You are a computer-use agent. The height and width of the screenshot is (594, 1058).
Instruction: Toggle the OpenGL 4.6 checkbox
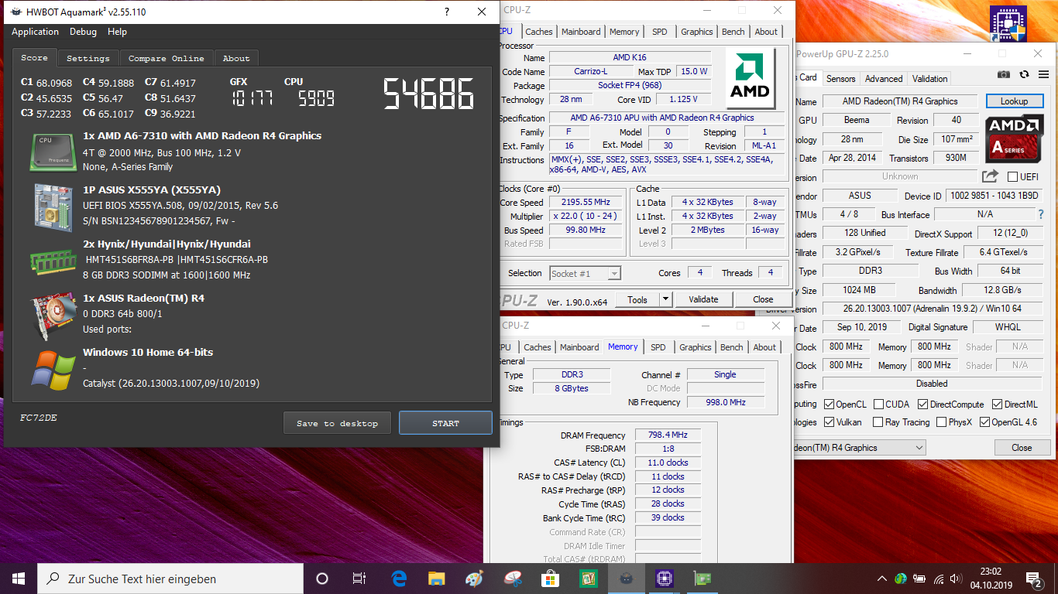pyautogui.click(x=984, y=422)
